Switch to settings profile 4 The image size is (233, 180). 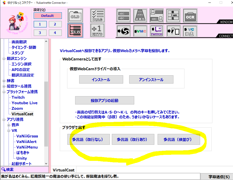click(55, 33)
